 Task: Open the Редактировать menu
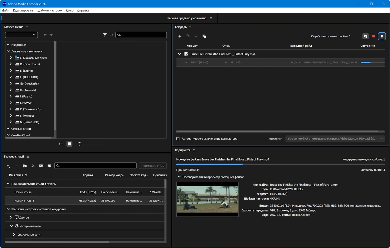point(23,10)
